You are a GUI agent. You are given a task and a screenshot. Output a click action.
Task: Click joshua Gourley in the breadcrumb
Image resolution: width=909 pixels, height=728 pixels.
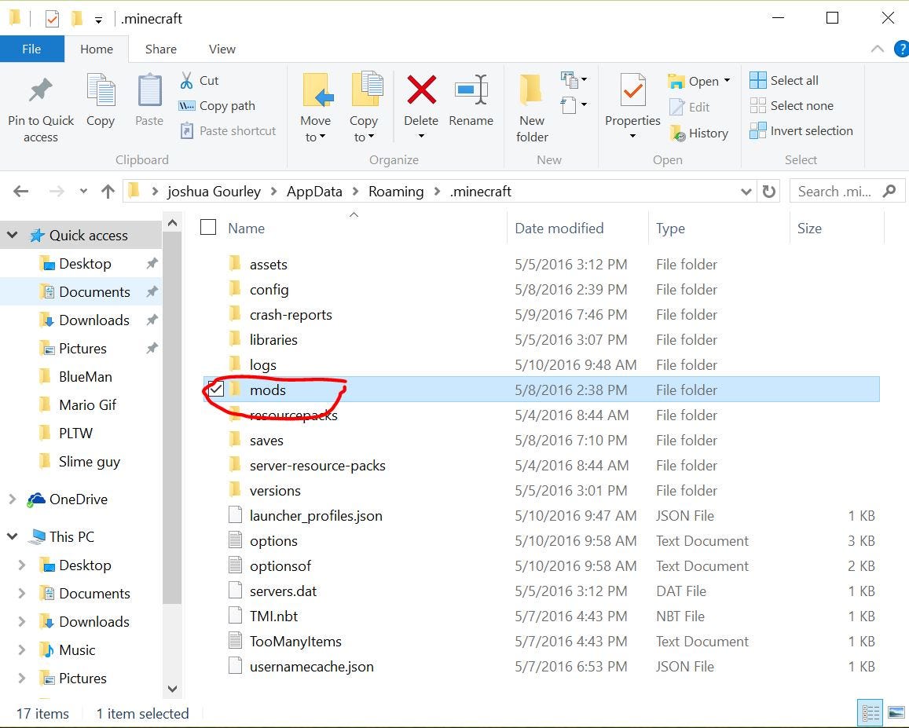[x=214, y=192]
